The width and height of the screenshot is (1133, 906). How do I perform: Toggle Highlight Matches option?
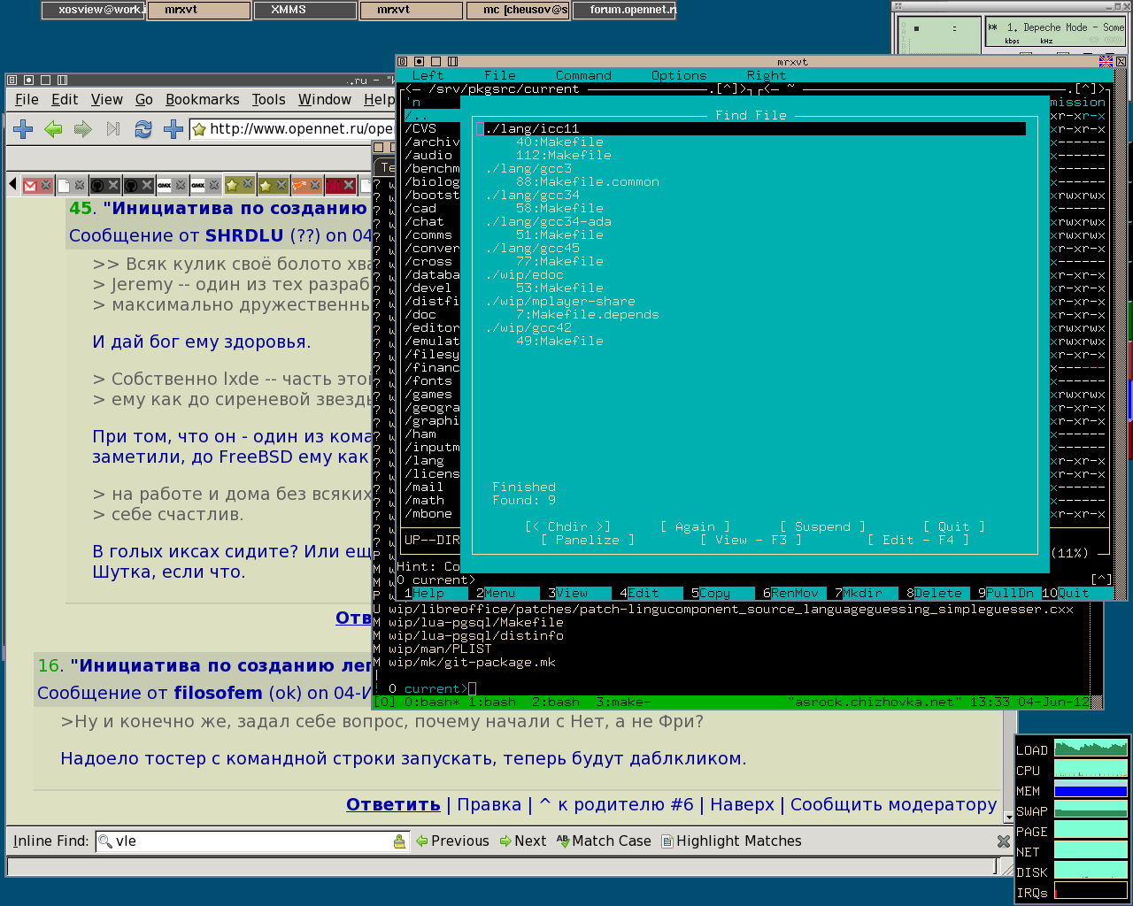point(731,841)
